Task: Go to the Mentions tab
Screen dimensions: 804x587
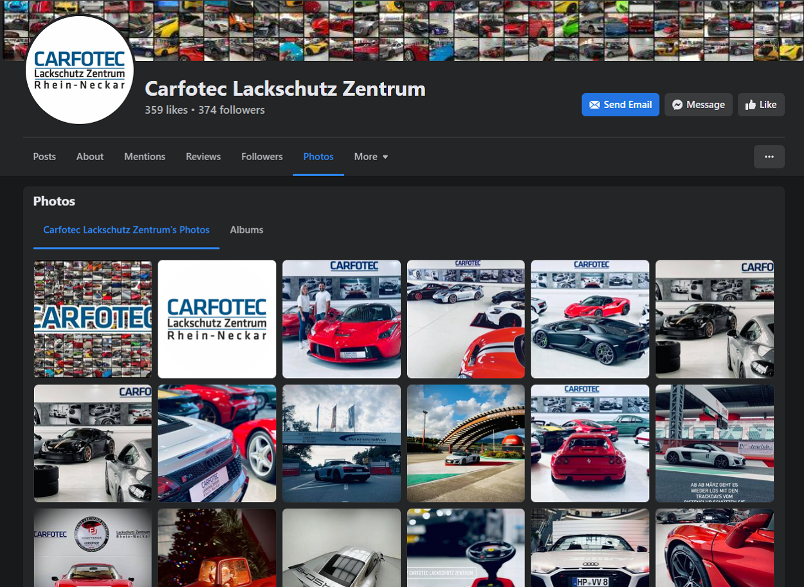Action: tap(145, 156)
